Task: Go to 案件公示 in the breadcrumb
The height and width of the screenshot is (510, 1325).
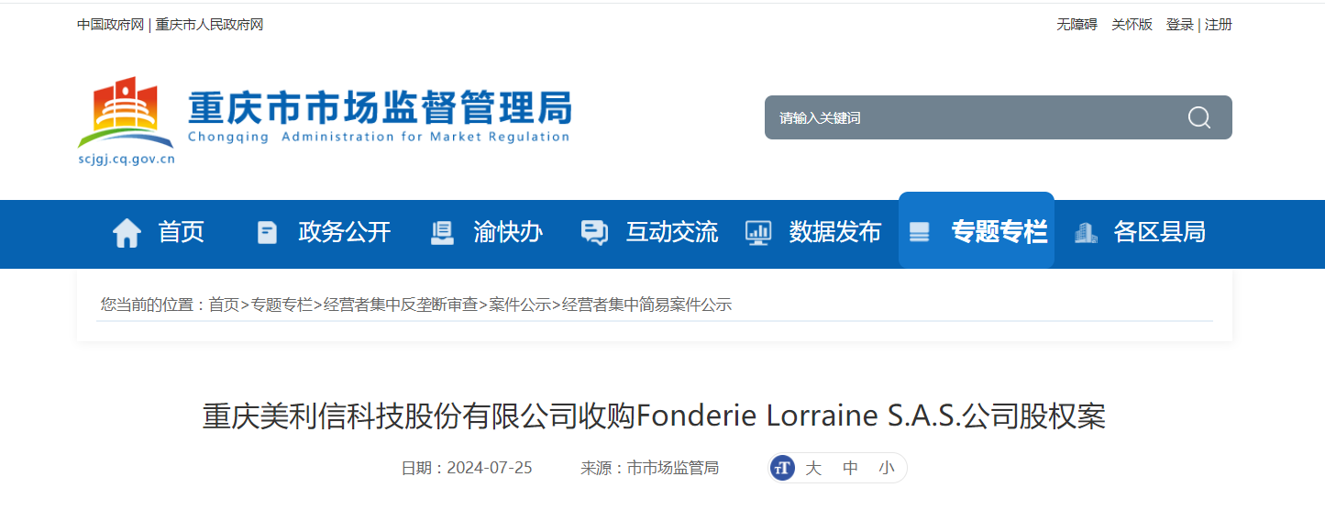Action: click(520, 305)
